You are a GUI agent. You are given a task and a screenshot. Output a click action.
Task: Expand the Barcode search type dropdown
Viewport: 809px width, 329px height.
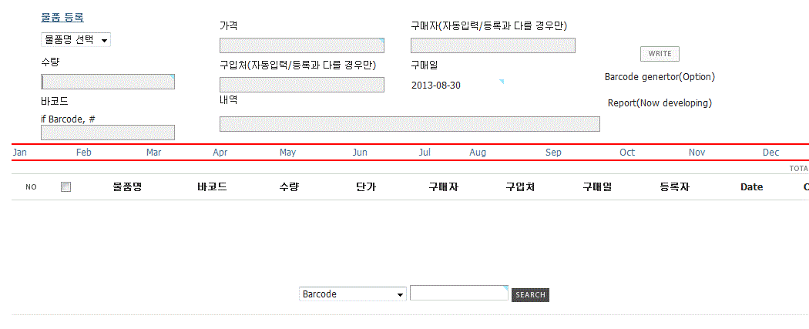point(352,294)
